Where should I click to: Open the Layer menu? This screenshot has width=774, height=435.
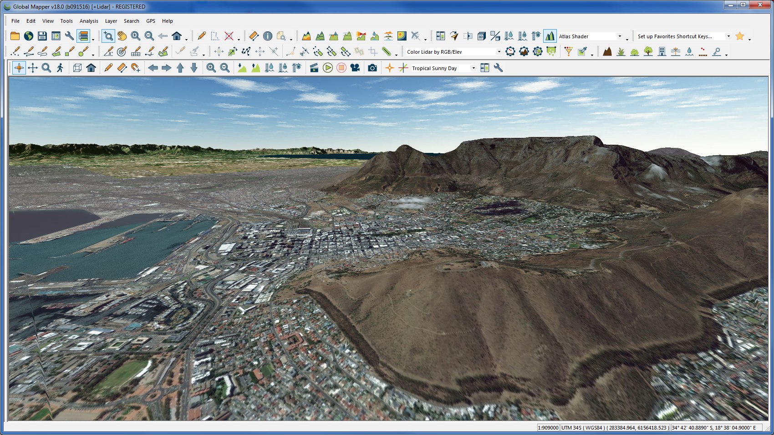111,21
